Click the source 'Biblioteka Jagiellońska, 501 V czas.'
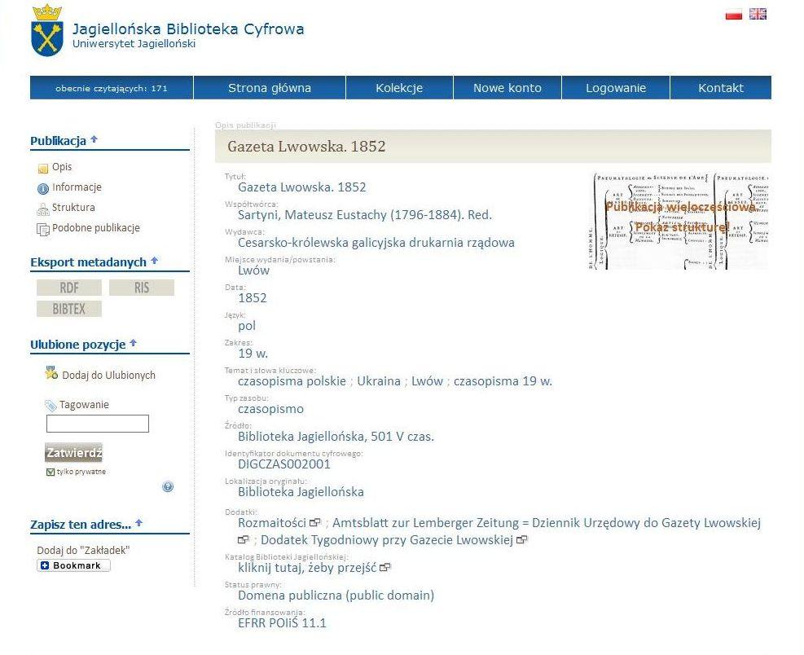Image resolution: width=804 pixels, height=655 pixels. point(336,437)
